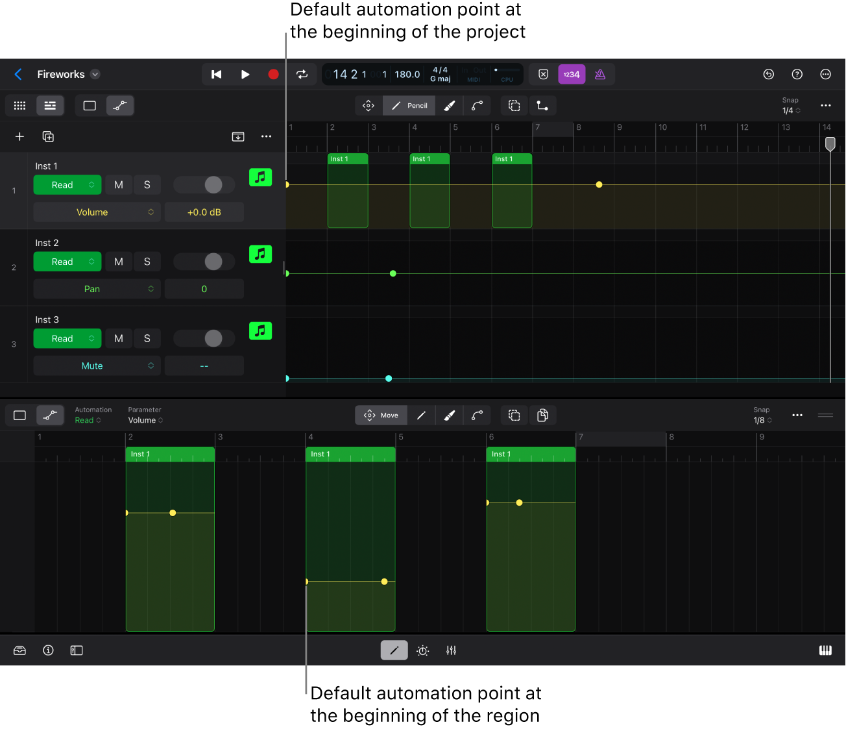Select the editor Move tool button
Viewport: 846px width, 731px height.
[381, 415]
